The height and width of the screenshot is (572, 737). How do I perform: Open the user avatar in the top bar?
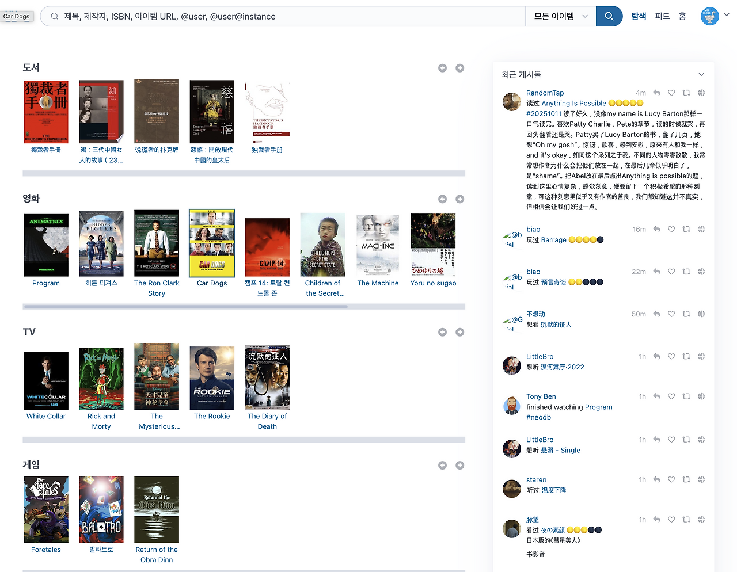(x=710, y=16)
